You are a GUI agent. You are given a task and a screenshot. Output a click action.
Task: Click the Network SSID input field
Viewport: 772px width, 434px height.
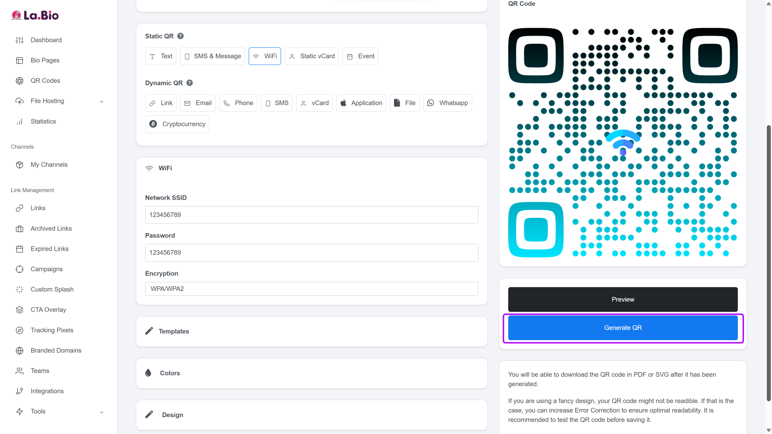[312, 215]
